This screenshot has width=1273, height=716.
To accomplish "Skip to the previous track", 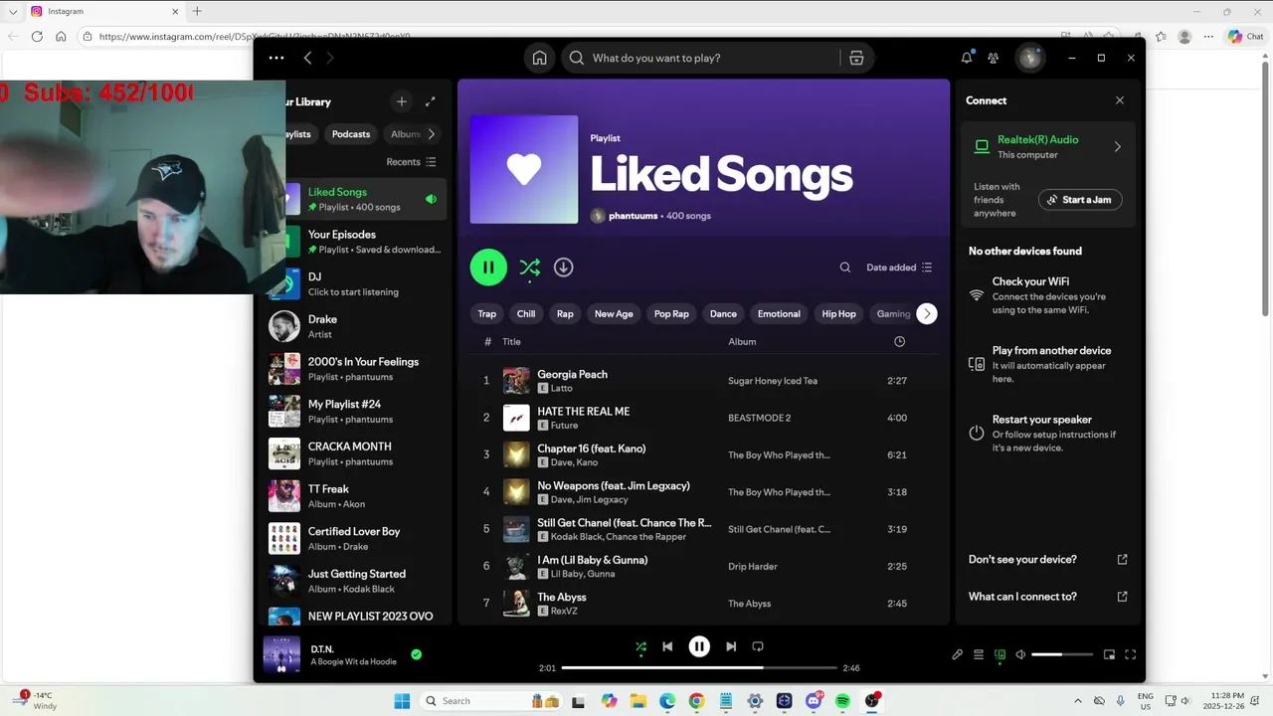I will point(667,646).
